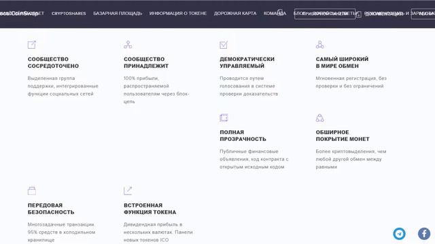Click the СООБЩЕСТВО ПРИНАДЛЕЖИТ heading
Viewport: 435px width, 244px height.
(x=146, y=62)
